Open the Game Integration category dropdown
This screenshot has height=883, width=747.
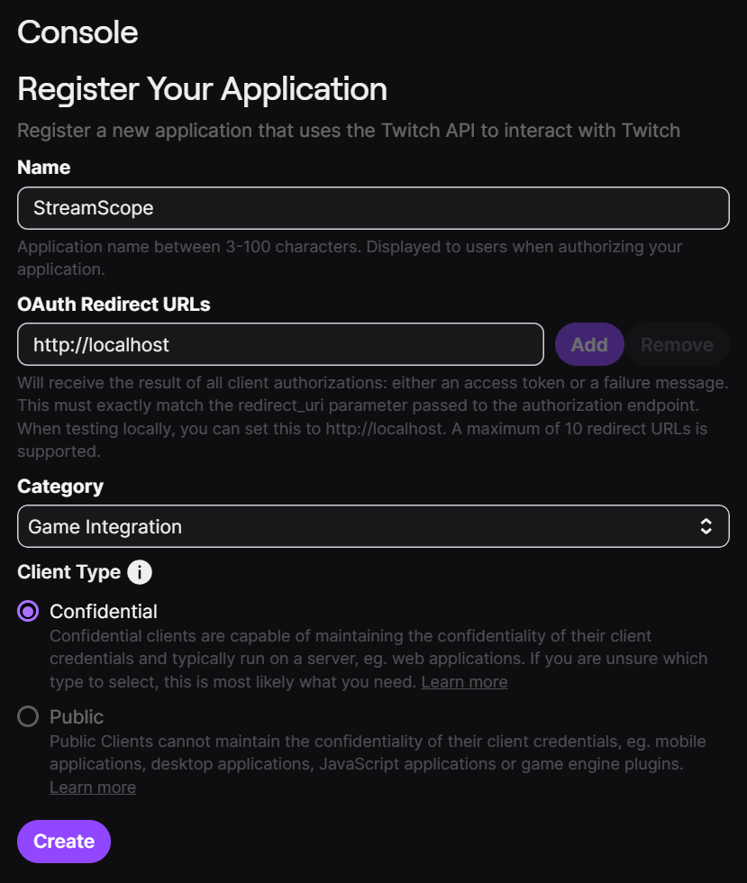point(360,526)
